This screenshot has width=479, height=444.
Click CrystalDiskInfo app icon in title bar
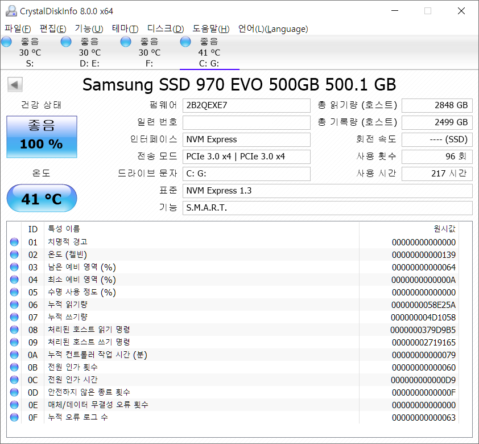coord(11,11)
